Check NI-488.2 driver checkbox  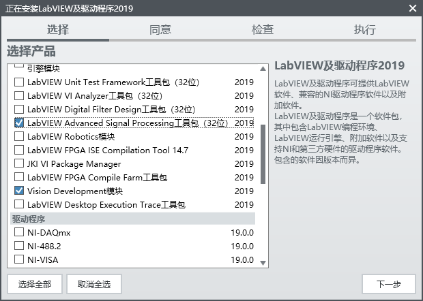point(19,246)
